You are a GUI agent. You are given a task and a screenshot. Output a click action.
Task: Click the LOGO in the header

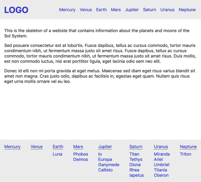[16, 10]
